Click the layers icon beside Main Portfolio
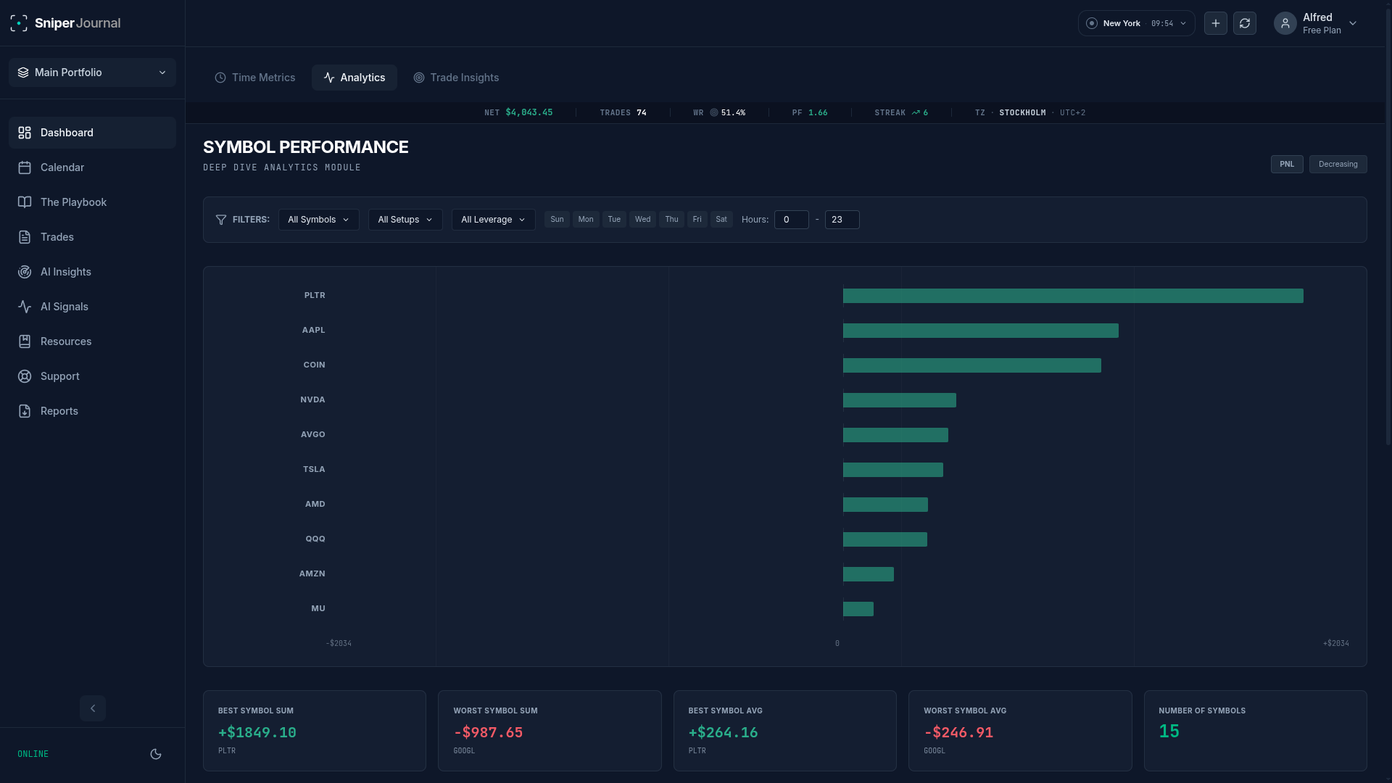This screenshot has width=1392, height=783. pos(23,72)
